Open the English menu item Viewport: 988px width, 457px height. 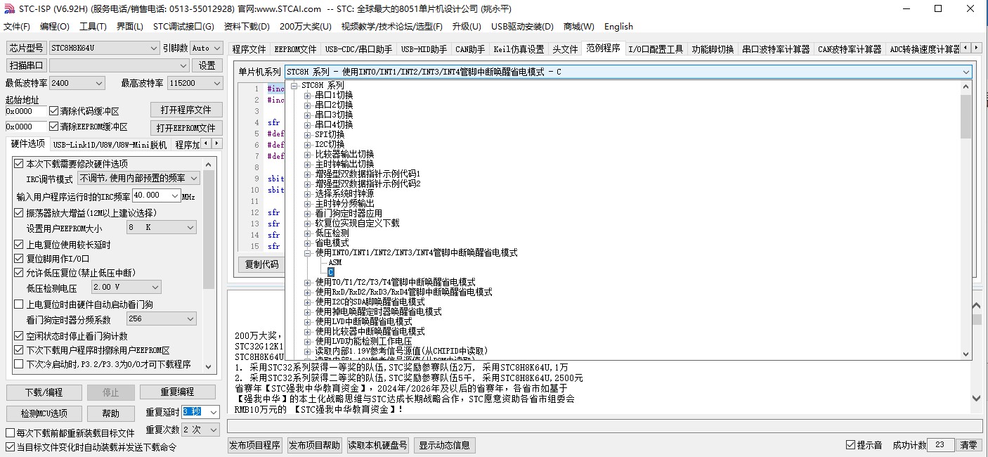(x=618, y=27)
